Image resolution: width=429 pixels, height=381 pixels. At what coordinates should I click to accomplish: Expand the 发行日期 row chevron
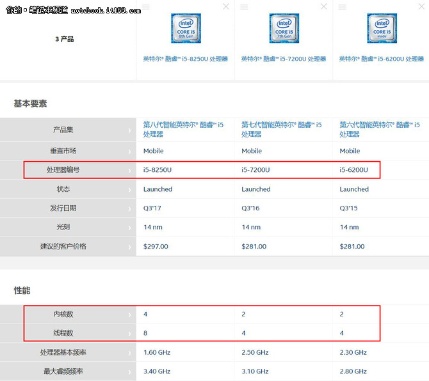click(130, 209)
